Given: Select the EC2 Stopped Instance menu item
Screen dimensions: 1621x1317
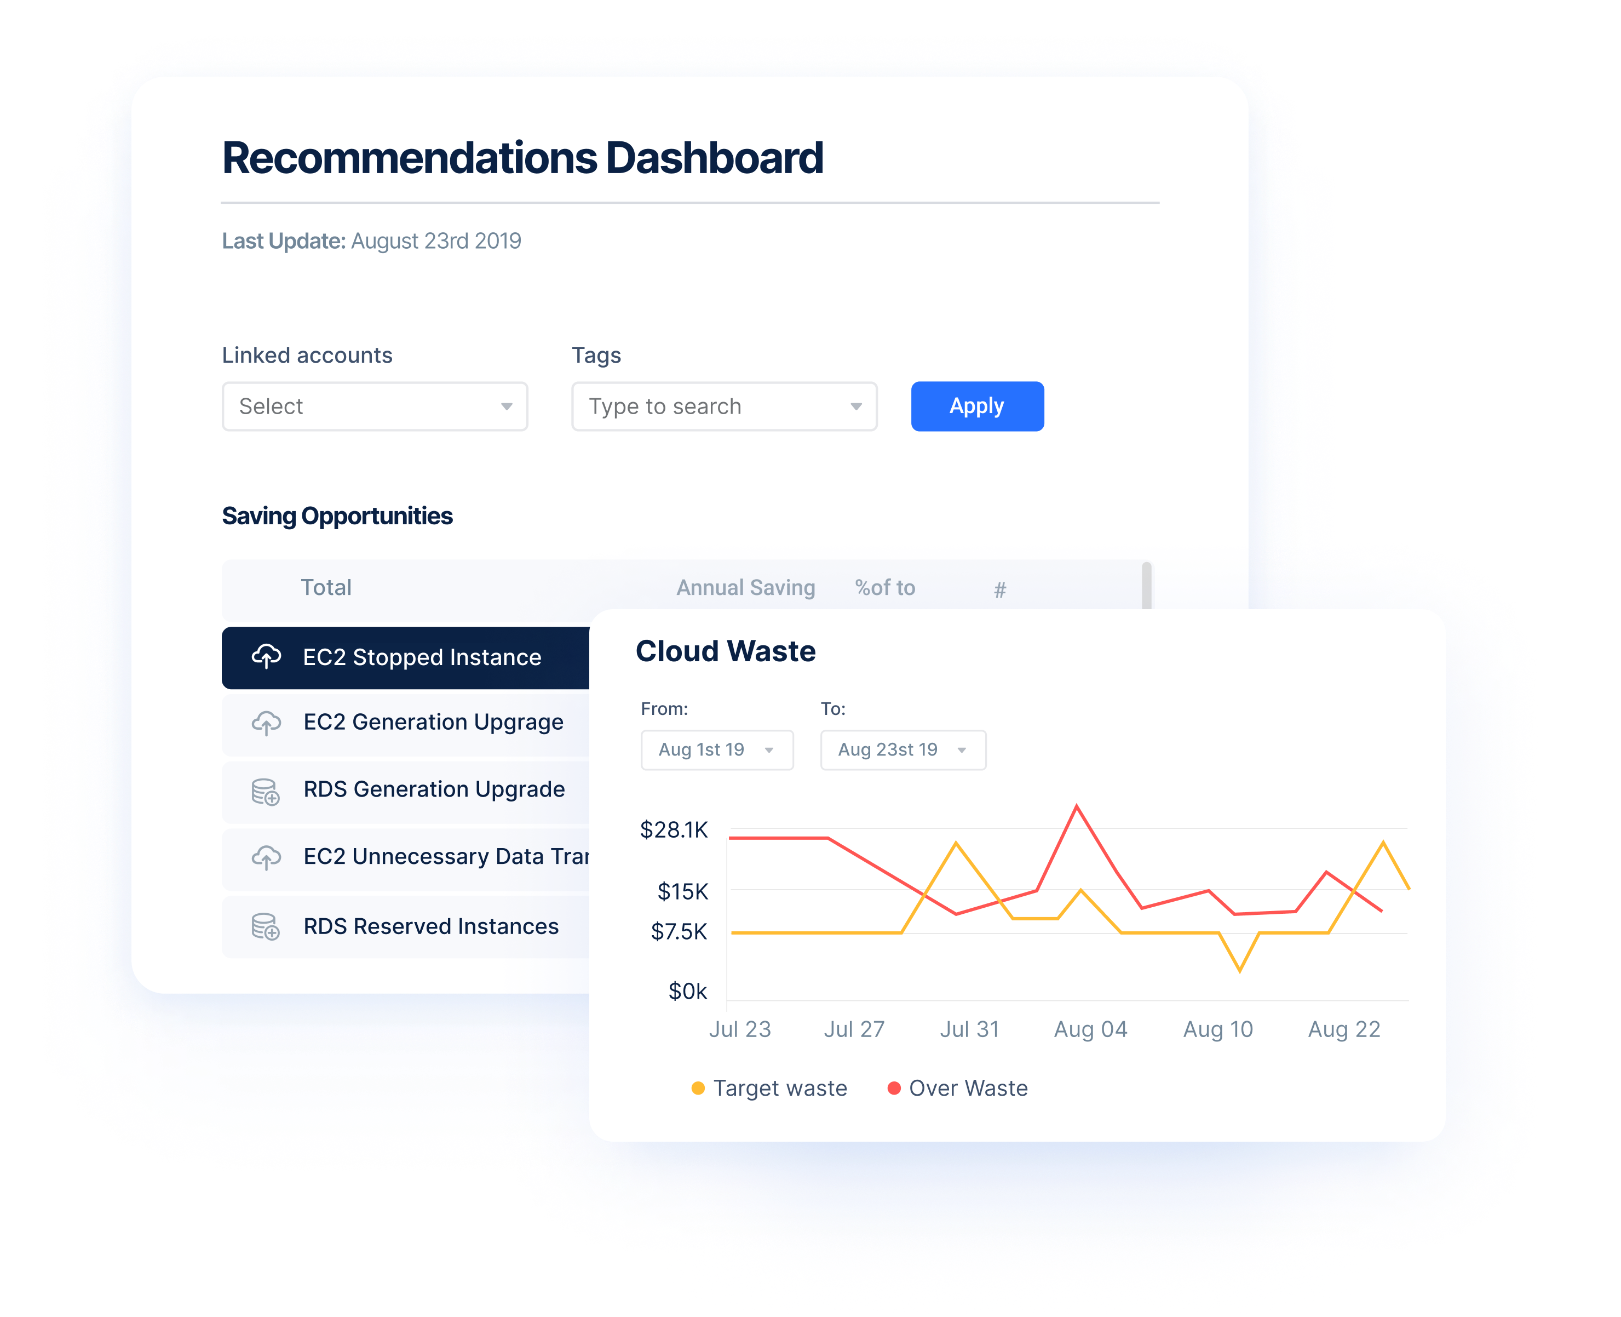Looking at the screenshot, I should 403,658.
